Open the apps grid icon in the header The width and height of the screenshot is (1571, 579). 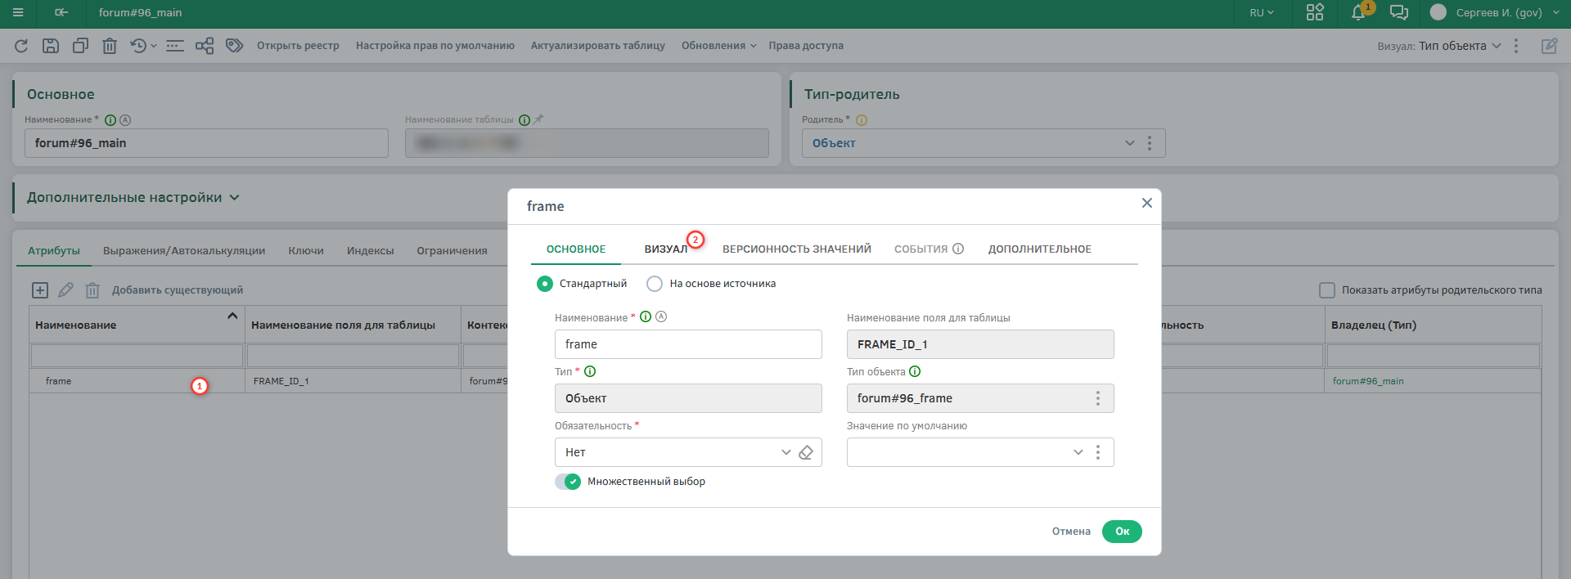[1315, 12]
